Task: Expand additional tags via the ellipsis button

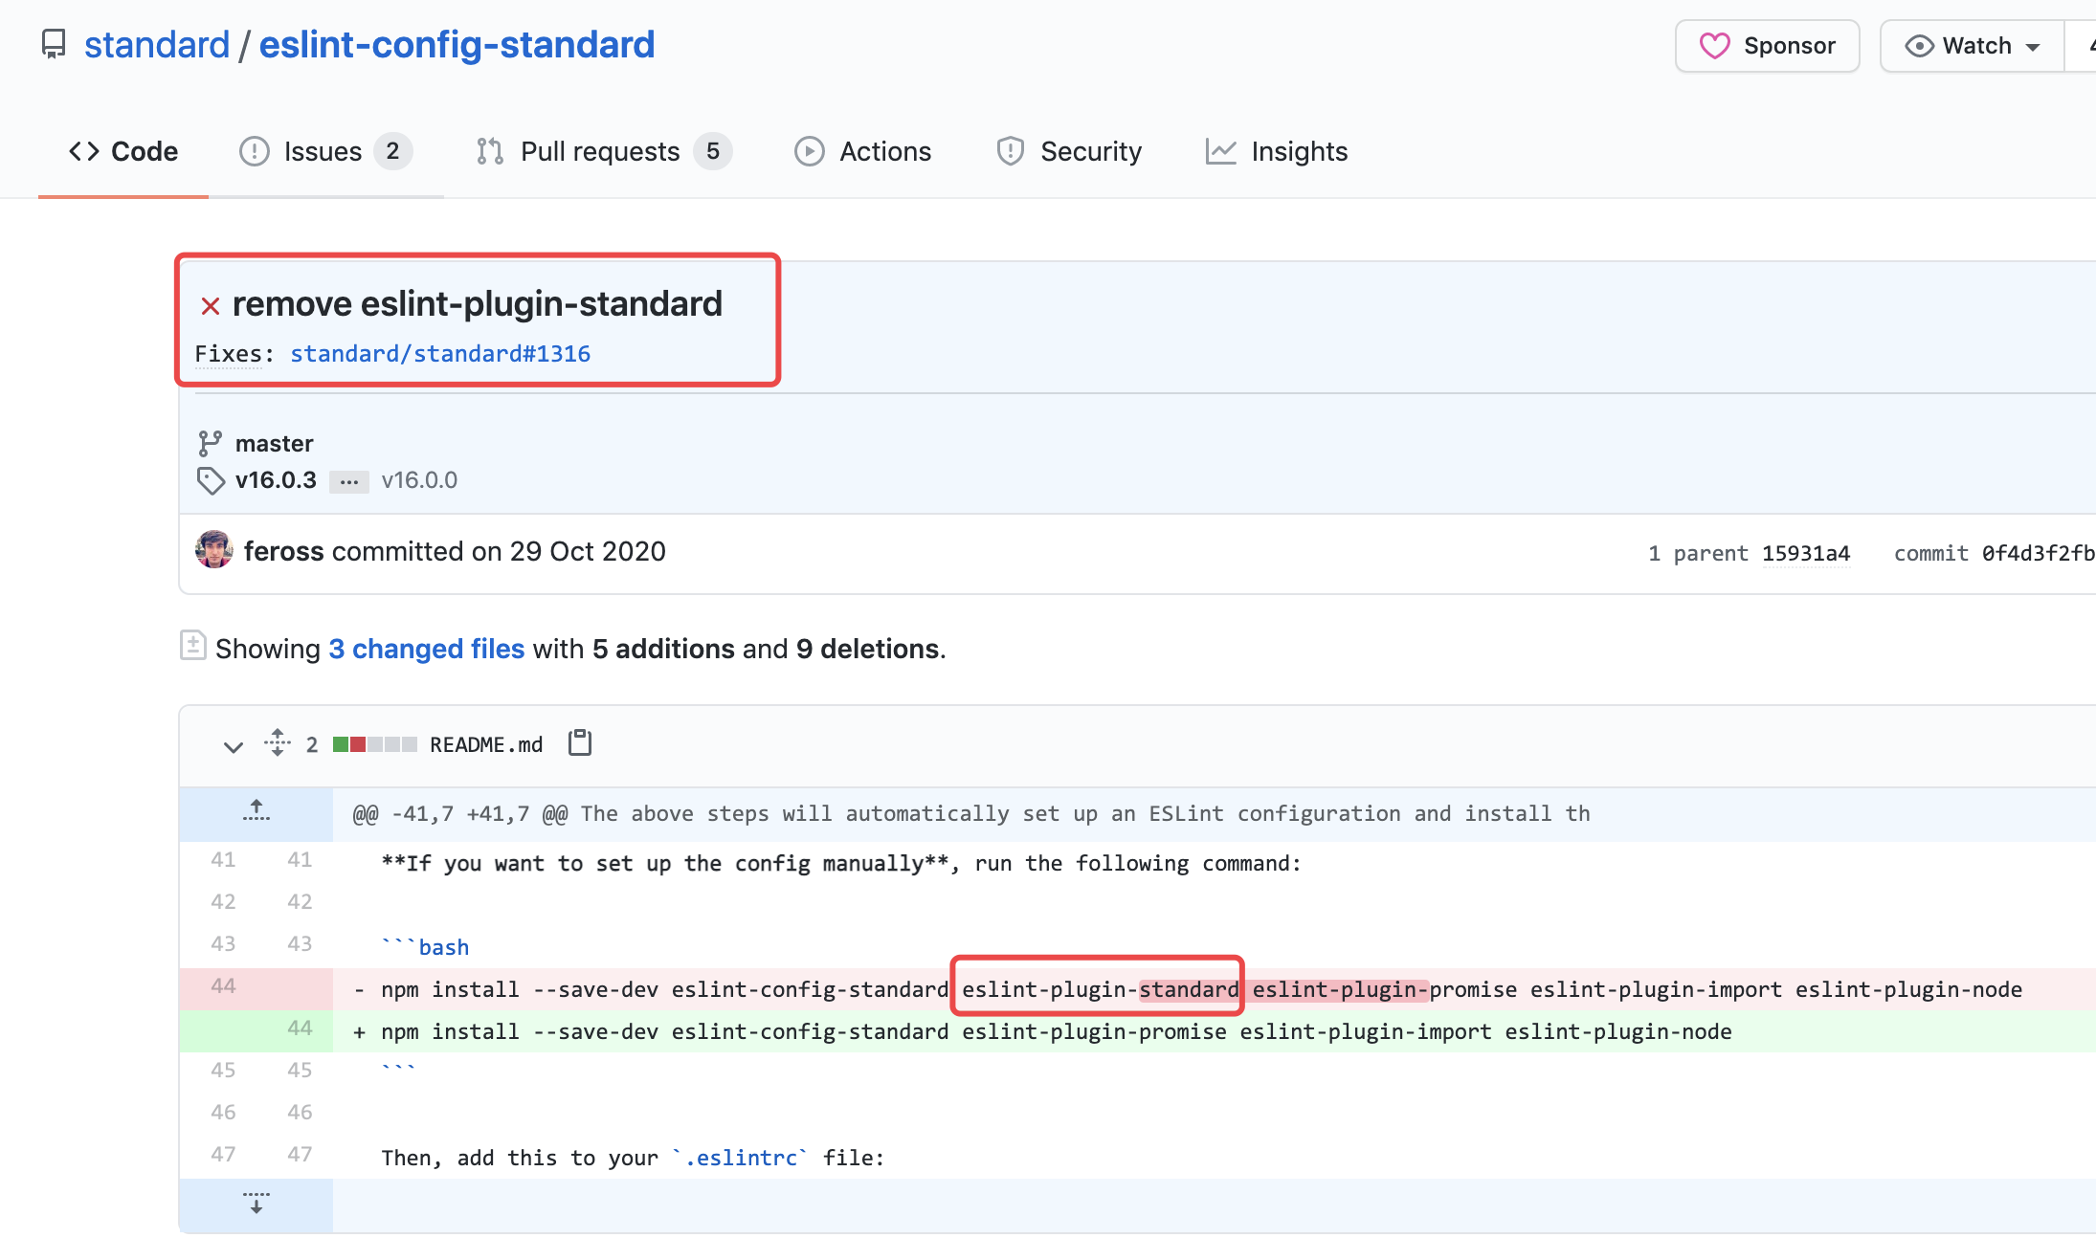Action: point(348,481)
